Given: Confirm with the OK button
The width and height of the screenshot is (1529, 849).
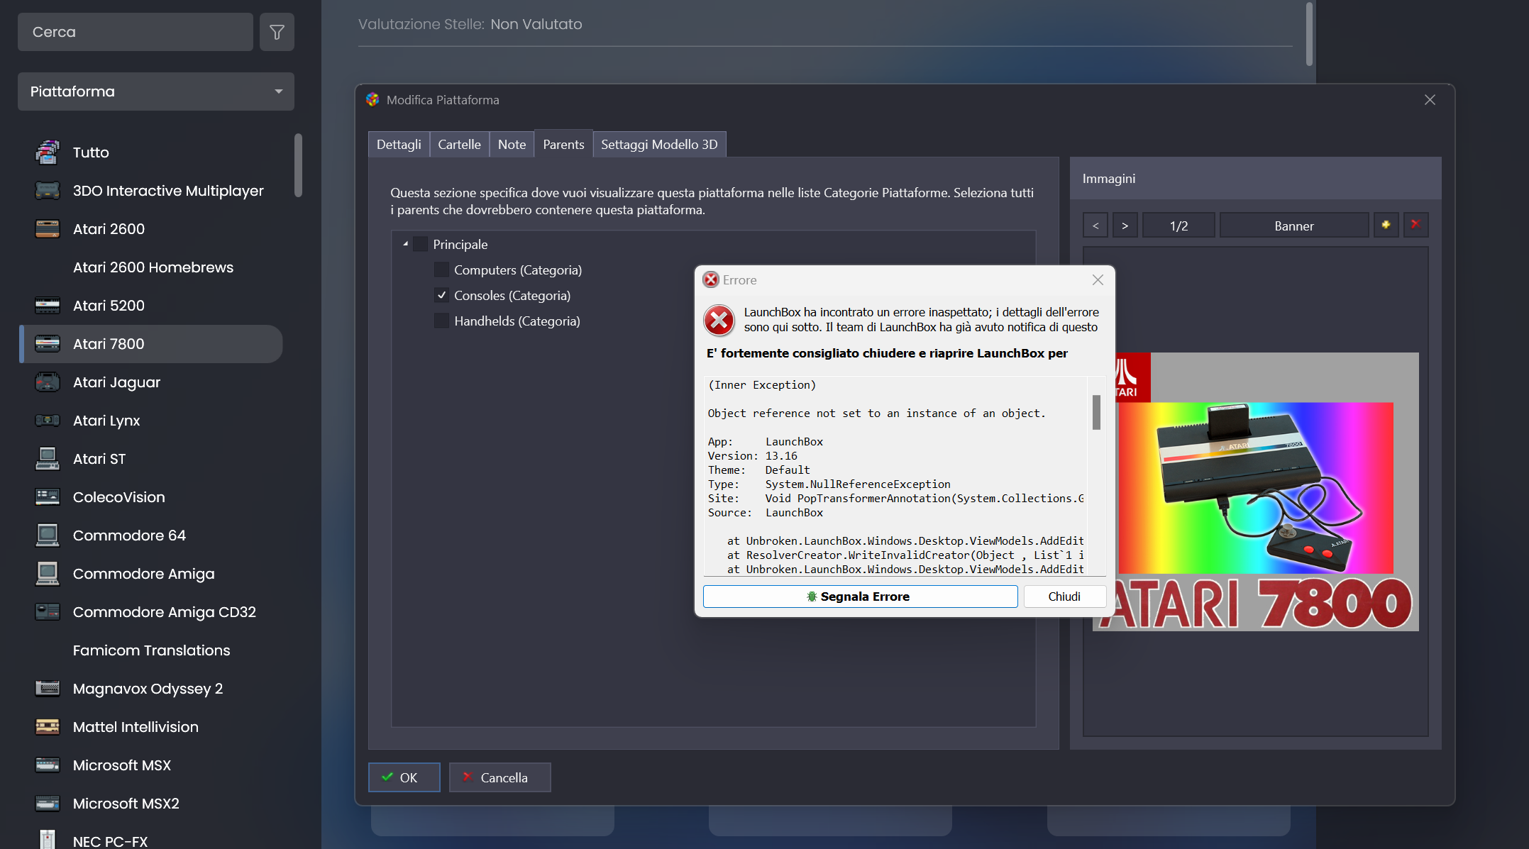Looking at the screenshot, I should pos(404,777).
